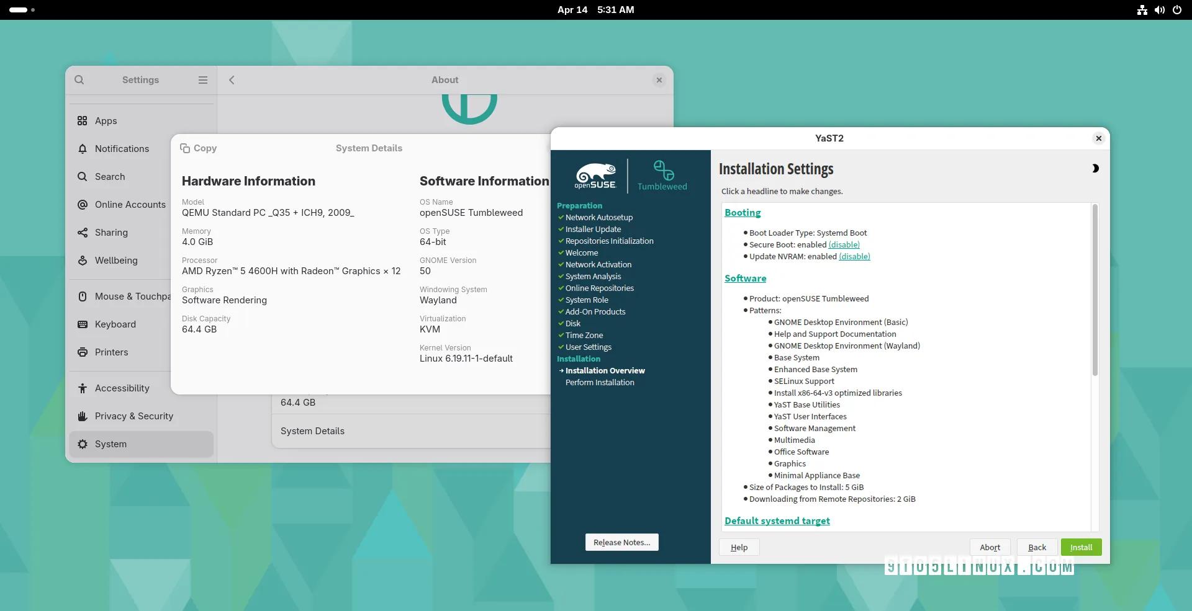Toggle the dark mode moon icon in YaST2
This screenshot has height=611, width=1192.
(x=1095, y=169)
